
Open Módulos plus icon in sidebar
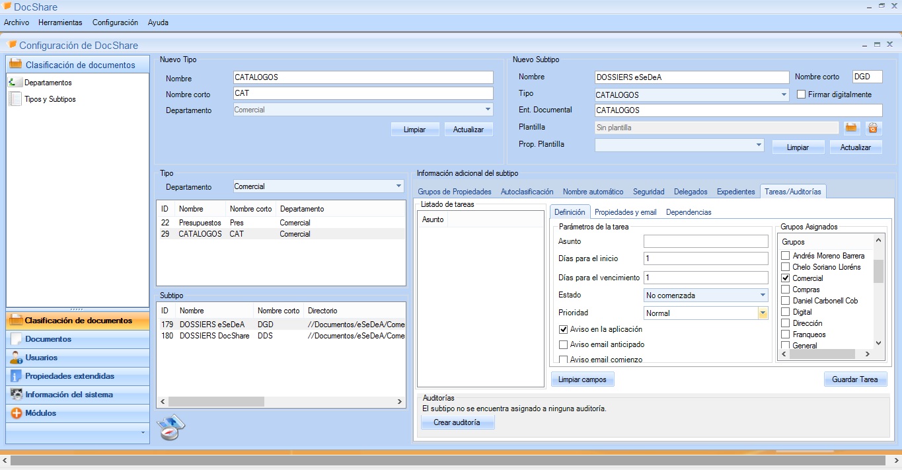17,413
